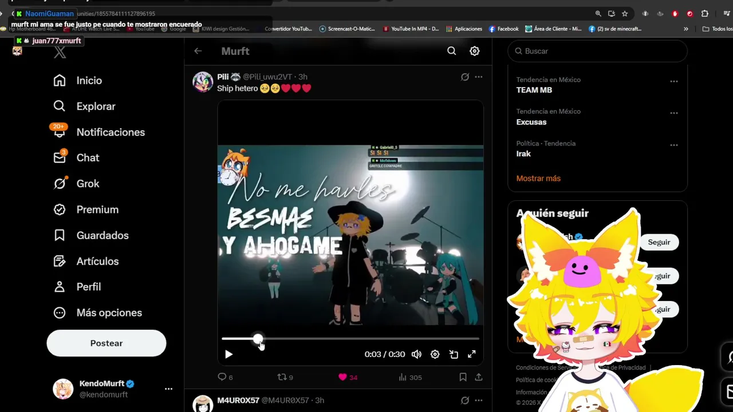Expand Más opciones menu
Viewport: 733px width, 412px height.
click(x=97, y=312)
